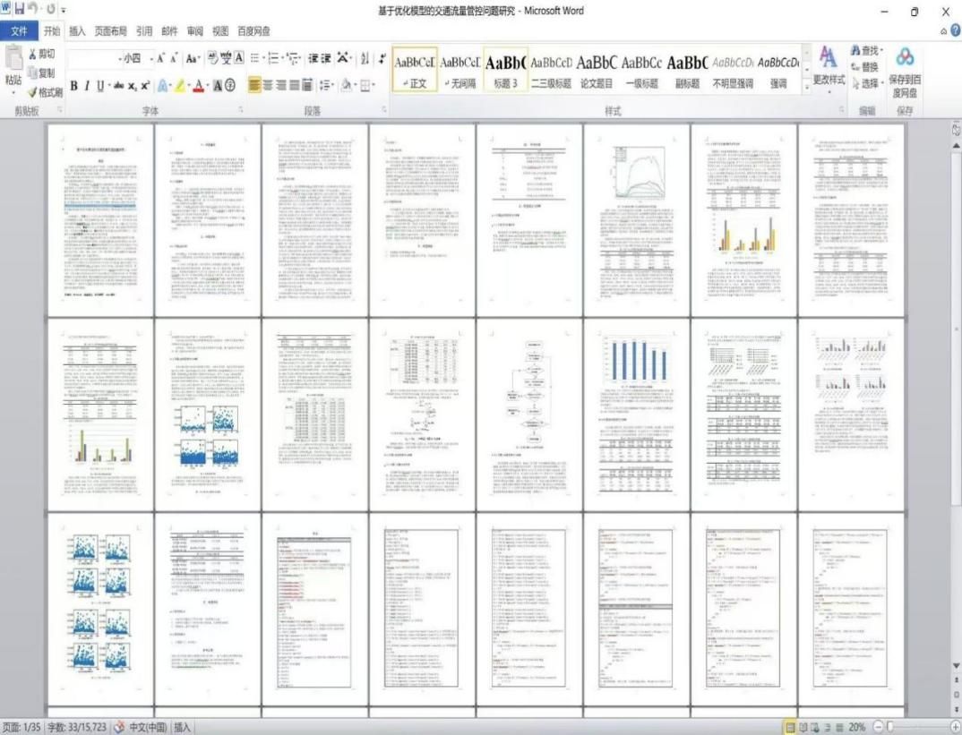Click the Asian layout icon
The width and height of the screenshot is (962, 735).
click(344, 58)
